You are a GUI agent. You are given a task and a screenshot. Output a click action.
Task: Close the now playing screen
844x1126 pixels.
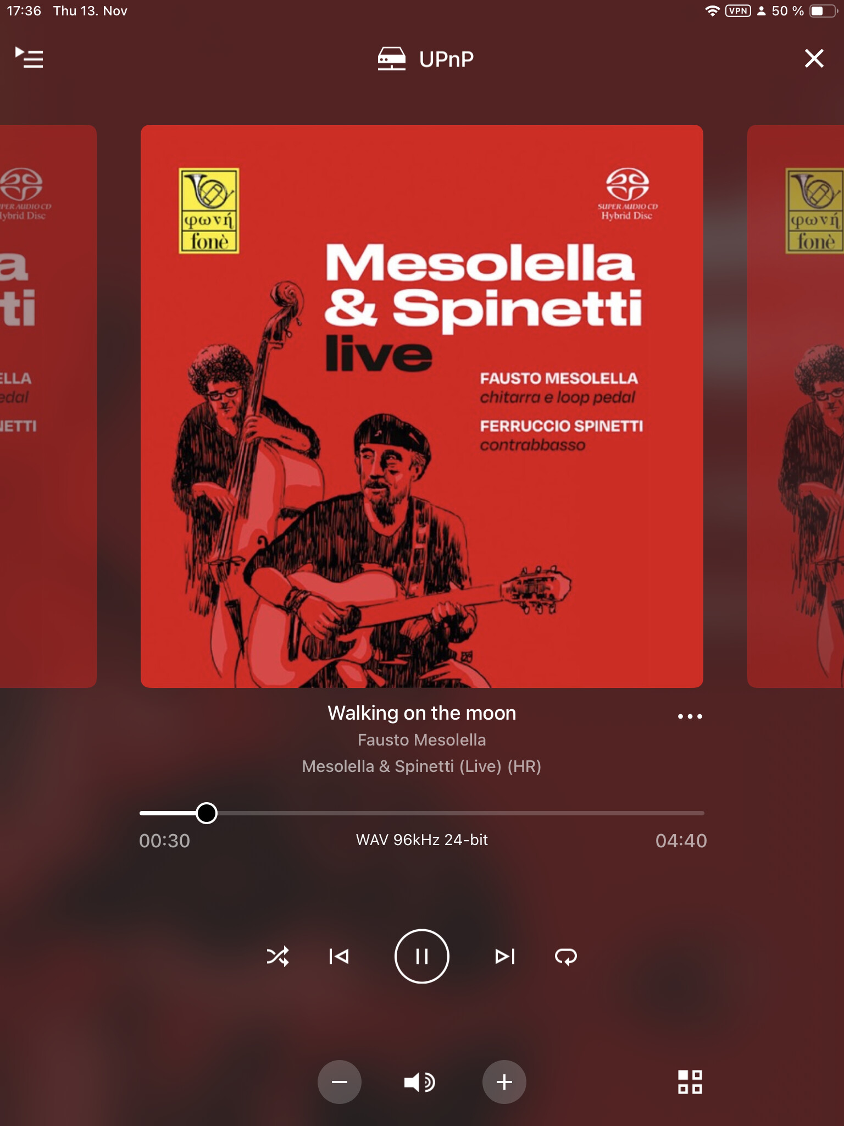click(814, 58)
